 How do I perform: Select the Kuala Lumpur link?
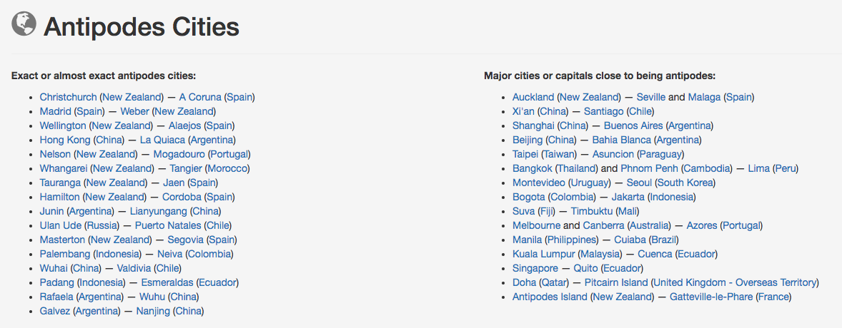click(544, 254)
